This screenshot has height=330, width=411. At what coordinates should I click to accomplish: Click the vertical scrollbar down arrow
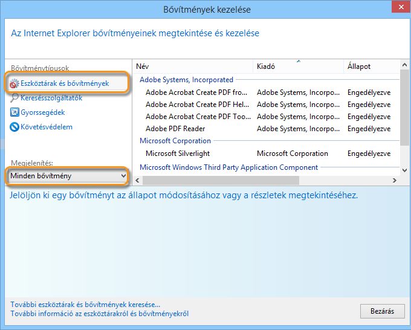tap(404, 170)
